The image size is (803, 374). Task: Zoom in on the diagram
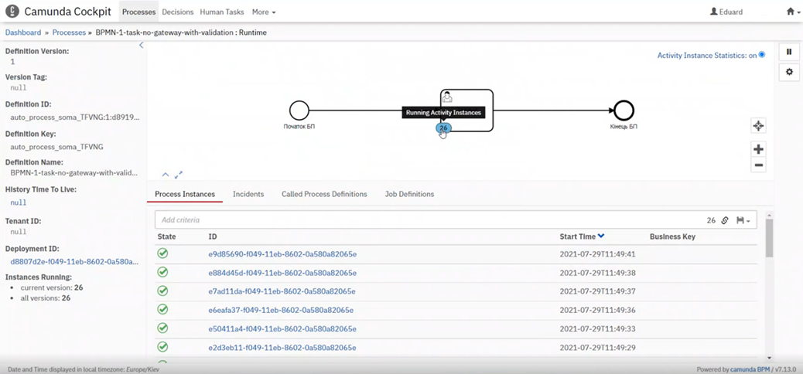click(x=758, y=149)
